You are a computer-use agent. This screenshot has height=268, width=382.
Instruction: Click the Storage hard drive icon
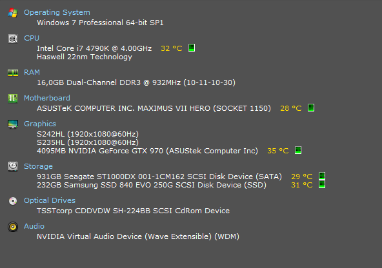13,167
